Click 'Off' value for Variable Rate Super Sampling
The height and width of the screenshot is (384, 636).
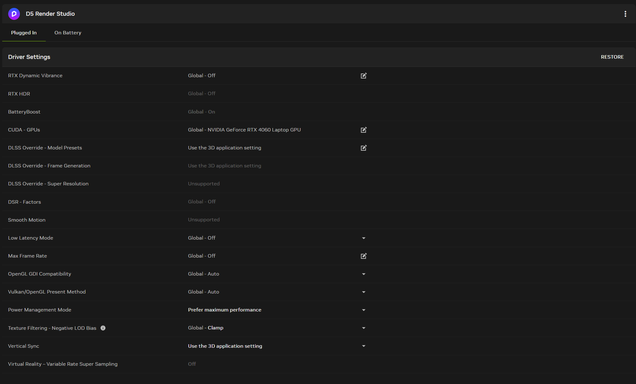click(x=192, y=364)
